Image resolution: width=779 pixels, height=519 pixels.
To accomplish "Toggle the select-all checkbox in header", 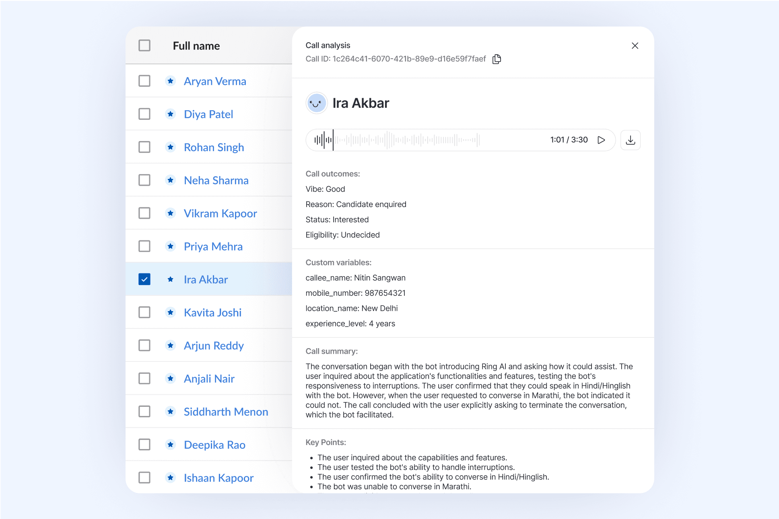I will [x=144, y=45].
